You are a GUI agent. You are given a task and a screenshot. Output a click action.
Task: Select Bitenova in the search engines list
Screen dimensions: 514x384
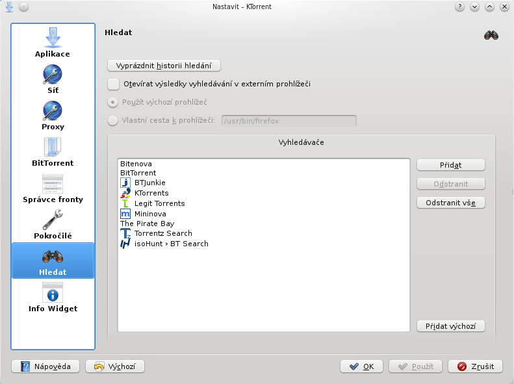coord(136,164)
